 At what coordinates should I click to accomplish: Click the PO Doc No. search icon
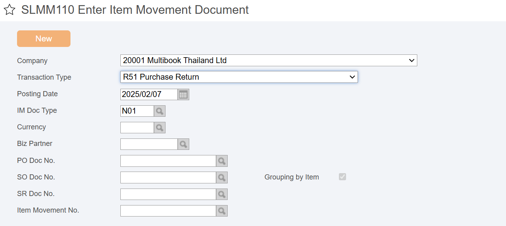tap(222, 161)
